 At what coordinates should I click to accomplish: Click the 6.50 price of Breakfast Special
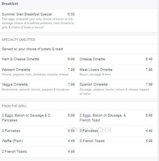coord(71,14)
